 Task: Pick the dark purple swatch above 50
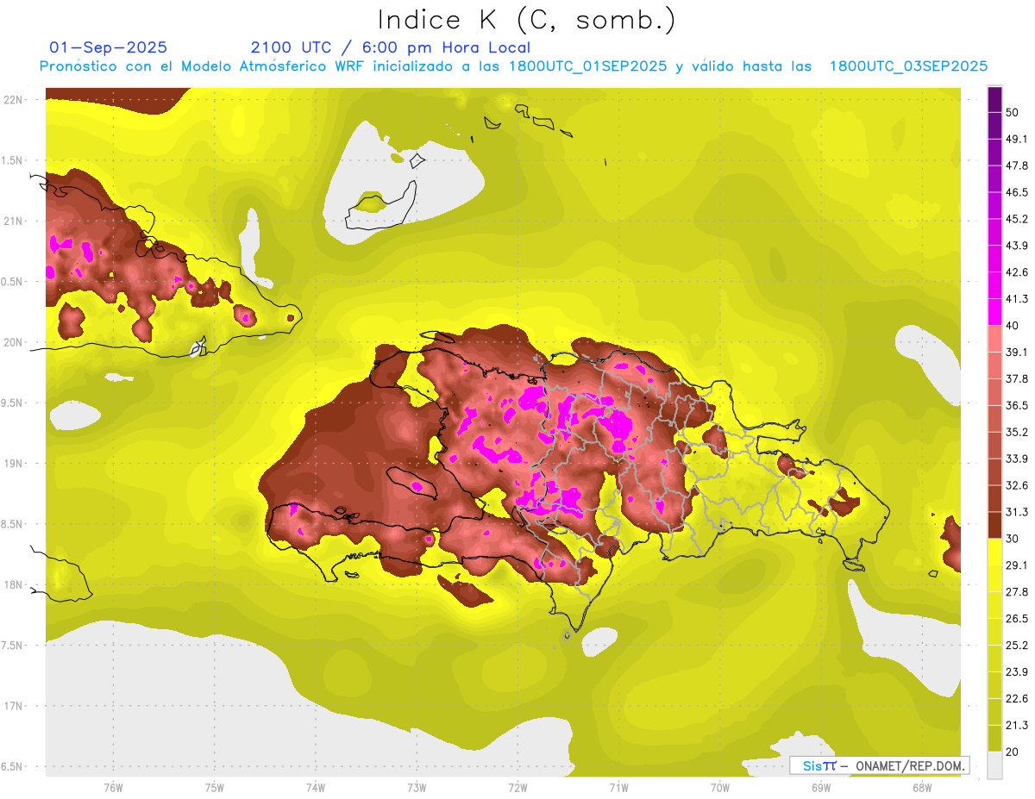(994, 99)
